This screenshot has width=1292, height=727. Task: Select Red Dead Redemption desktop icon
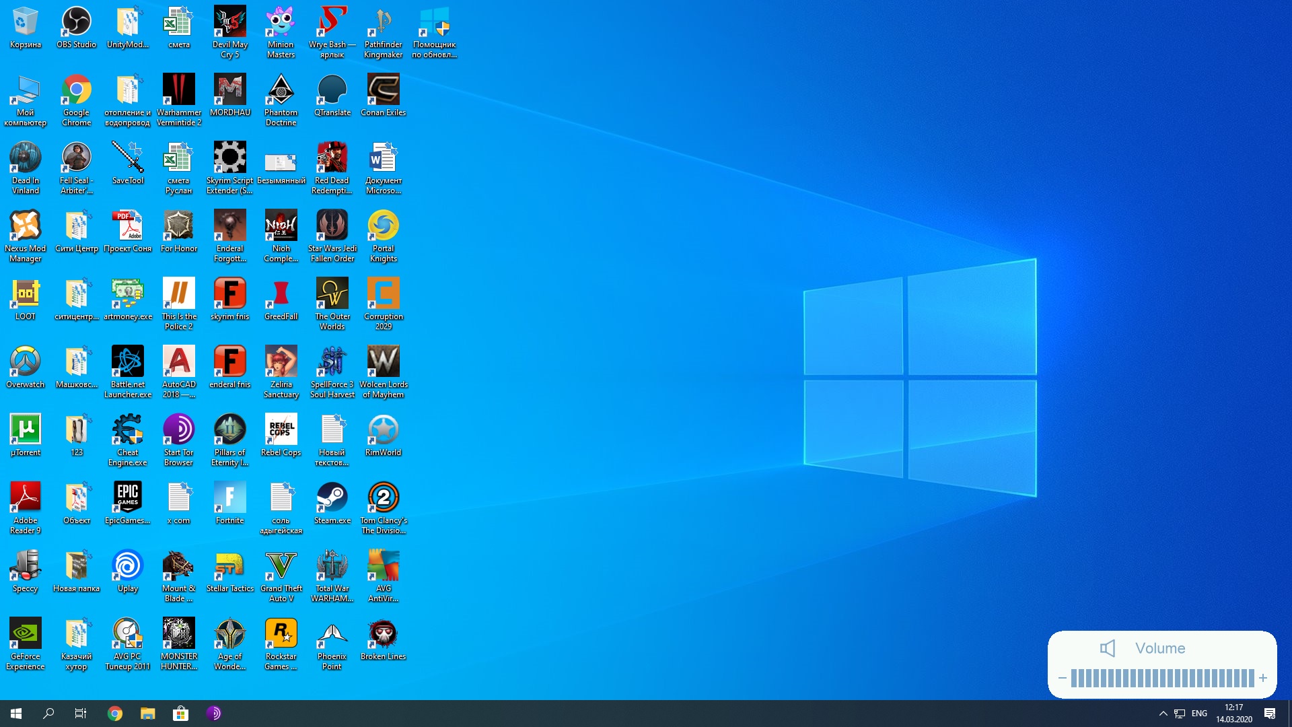pos(332,168)
